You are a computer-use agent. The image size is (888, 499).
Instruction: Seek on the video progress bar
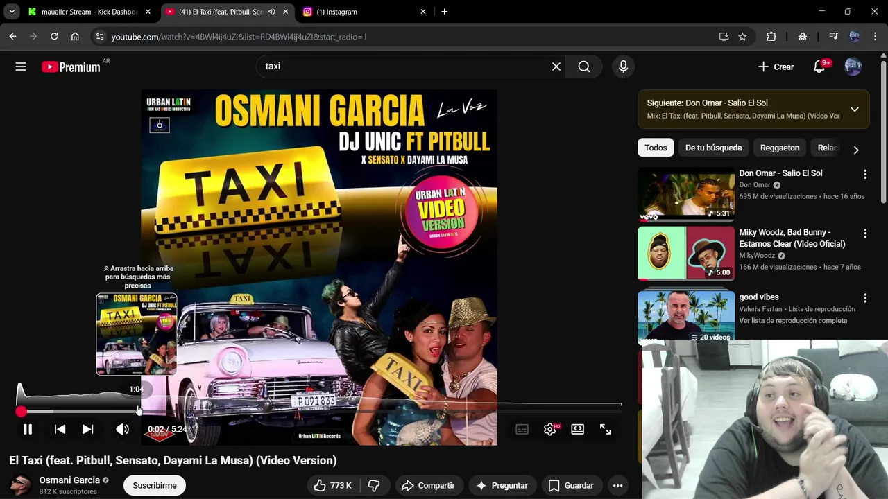point(319,412)
